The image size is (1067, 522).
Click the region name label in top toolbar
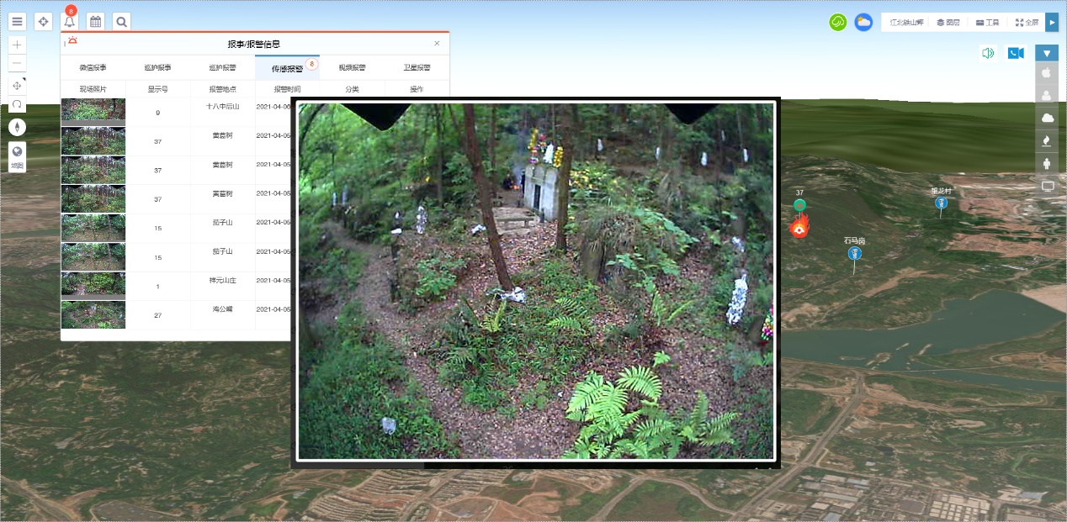point(907,23)
